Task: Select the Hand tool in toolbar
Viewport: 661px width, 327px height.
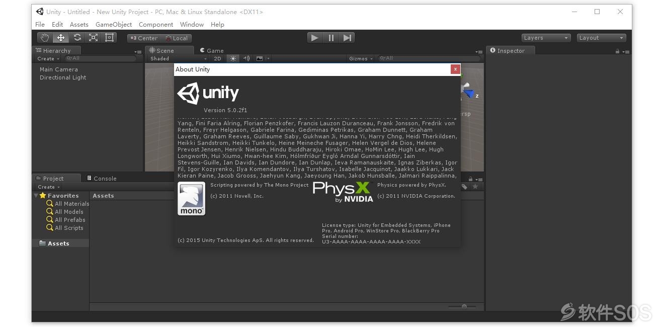Action: [x=45, y=38]
